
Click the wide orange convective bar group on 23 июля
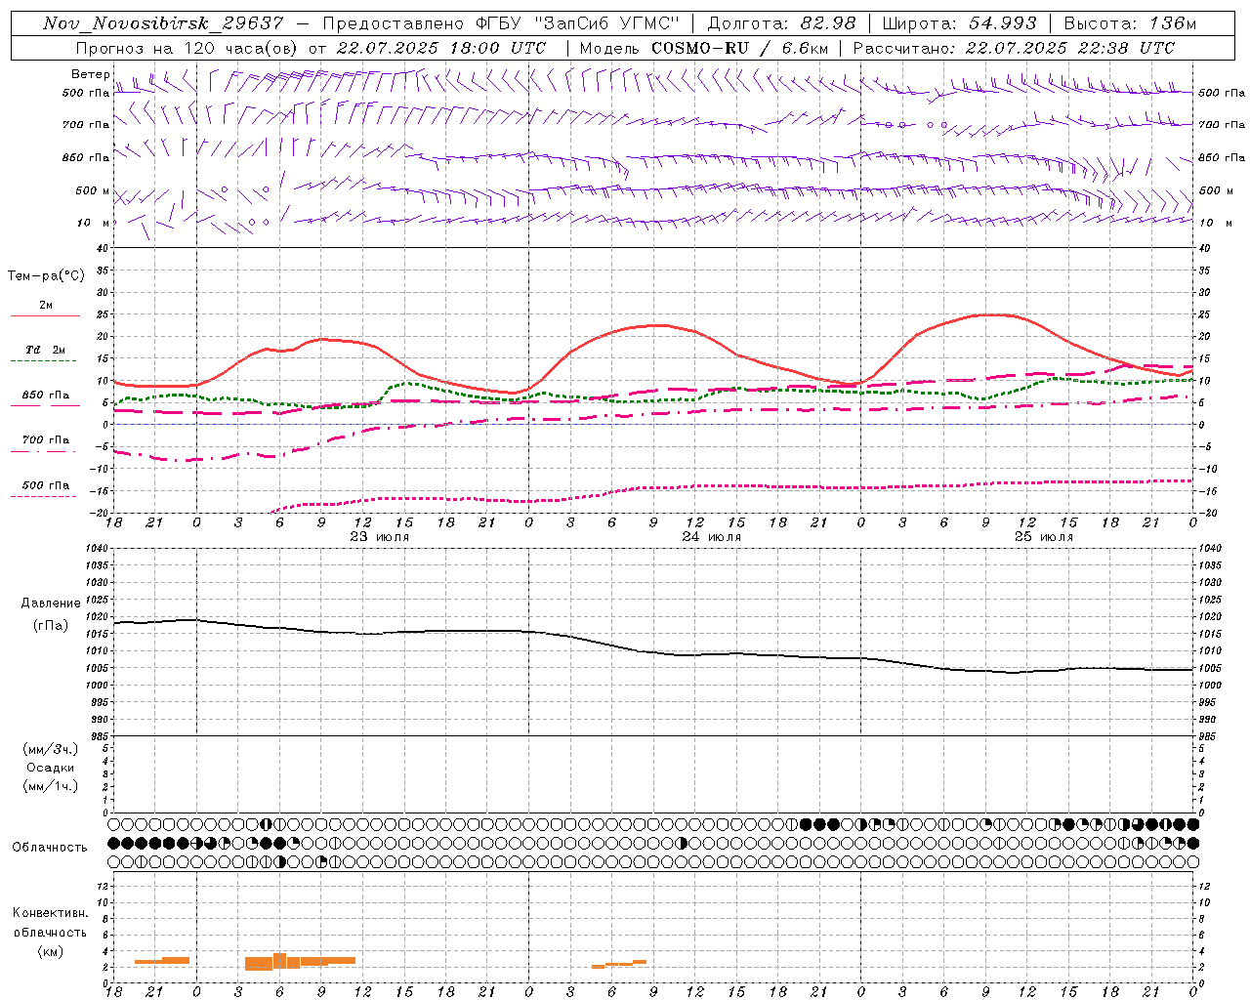[300, 962]
